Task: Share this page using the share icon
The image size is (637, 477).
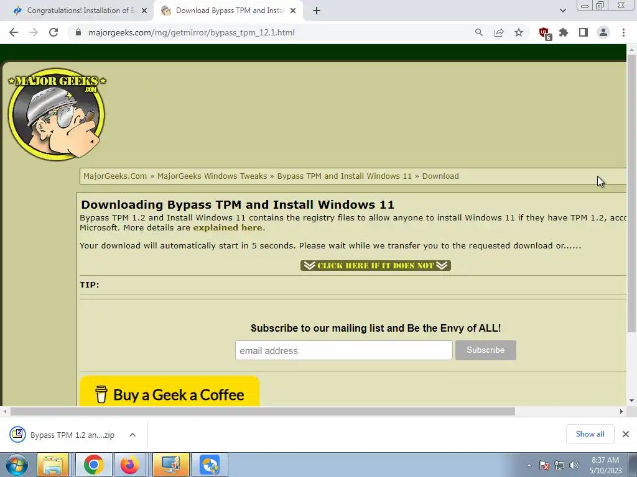Action: (x=499, y=32)
